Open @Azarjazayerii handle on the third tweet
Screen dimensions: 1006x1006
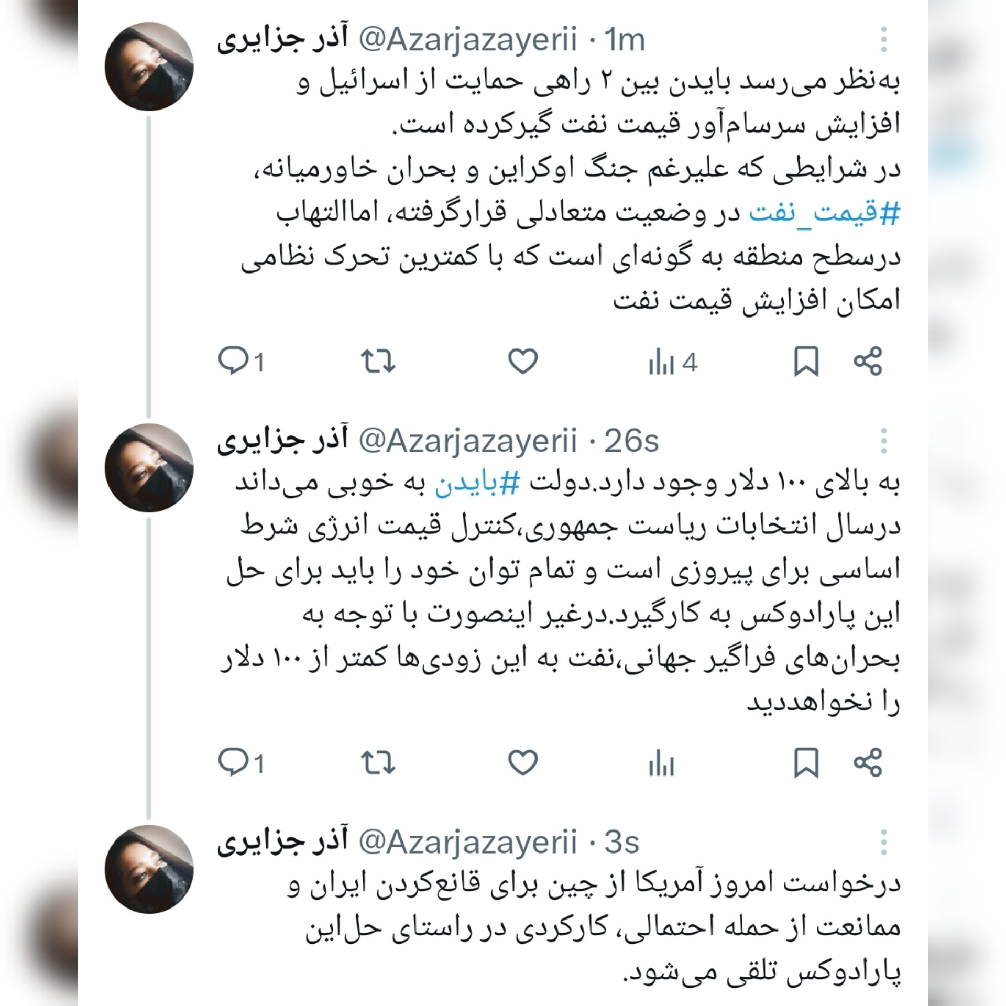pos(468,843)
